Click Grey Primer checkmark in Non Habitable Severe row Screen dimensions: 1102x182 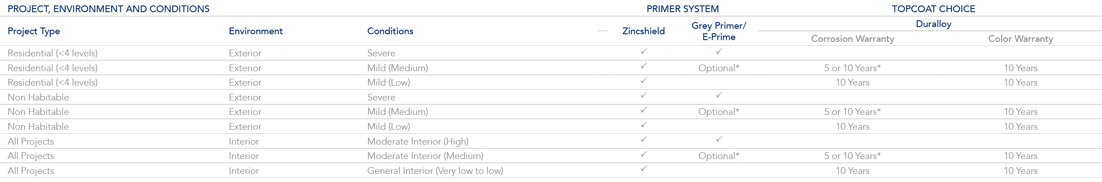pyautogui.click(x=719, y=96)
